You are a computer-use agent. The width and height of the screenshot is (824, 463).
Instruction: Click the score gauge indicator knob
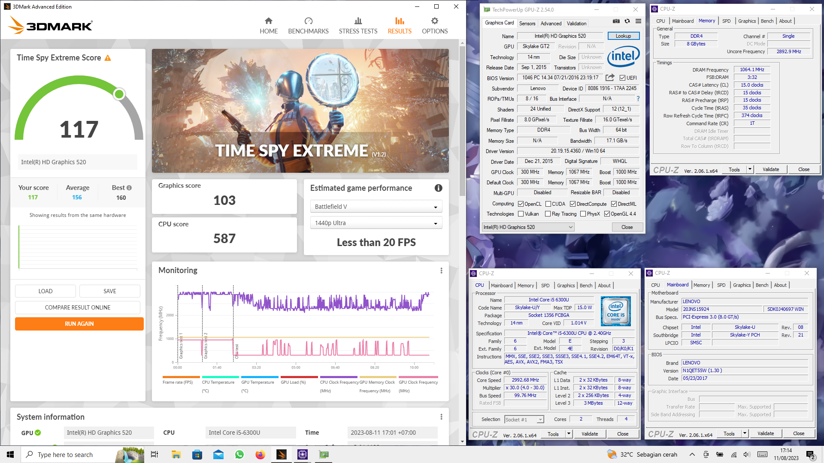tap(119, 94)
